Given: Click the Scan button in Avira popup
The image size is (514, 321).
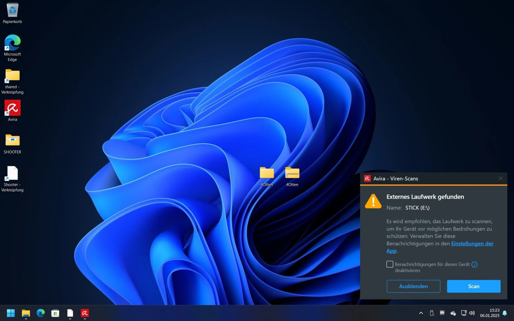Looking at the screenshot, I should pos(474,286).
